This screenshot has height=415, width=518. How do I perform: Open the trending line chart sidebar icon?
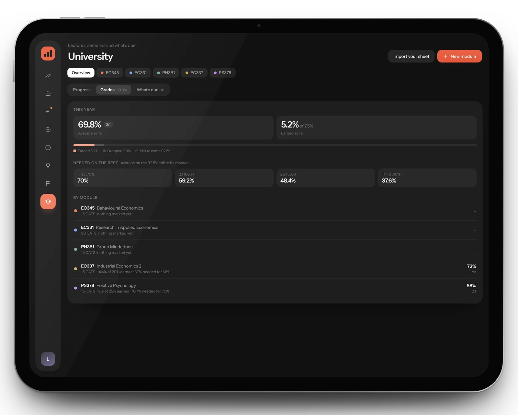pyautogui.click(x=48, y=76)
